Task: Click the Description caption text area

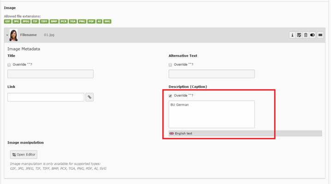Action: coord(211,114)
